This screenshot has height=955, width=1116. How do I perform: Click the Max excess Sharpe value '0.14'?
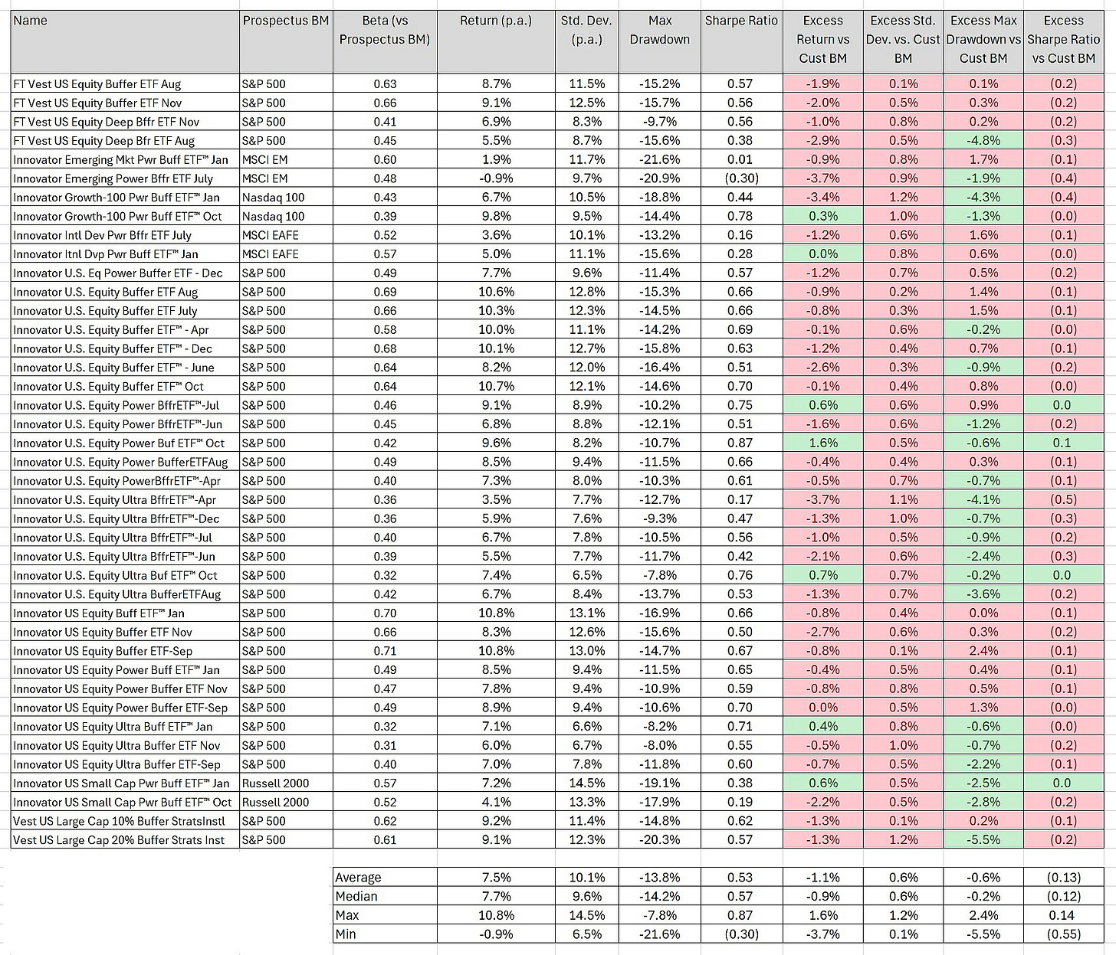pos(1064,914)
